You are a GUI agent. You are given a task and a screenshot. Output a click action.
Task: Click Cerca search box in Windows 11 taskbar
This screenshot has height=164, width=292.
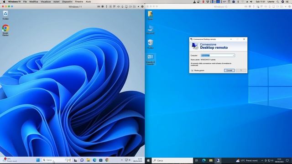57,160
